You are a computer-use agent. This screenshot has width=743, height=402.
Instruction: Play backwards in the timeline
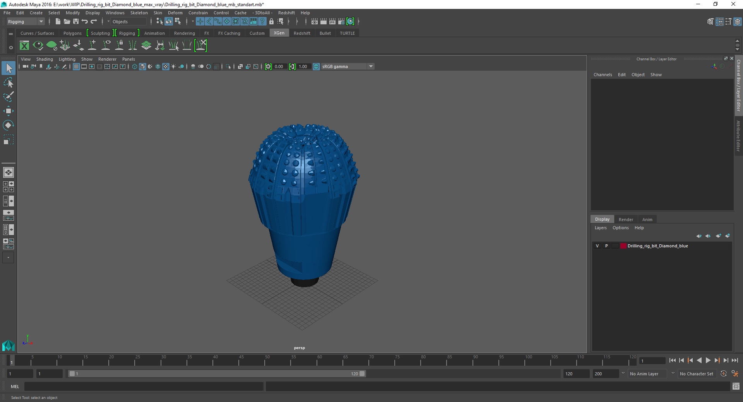click(699, 360)
